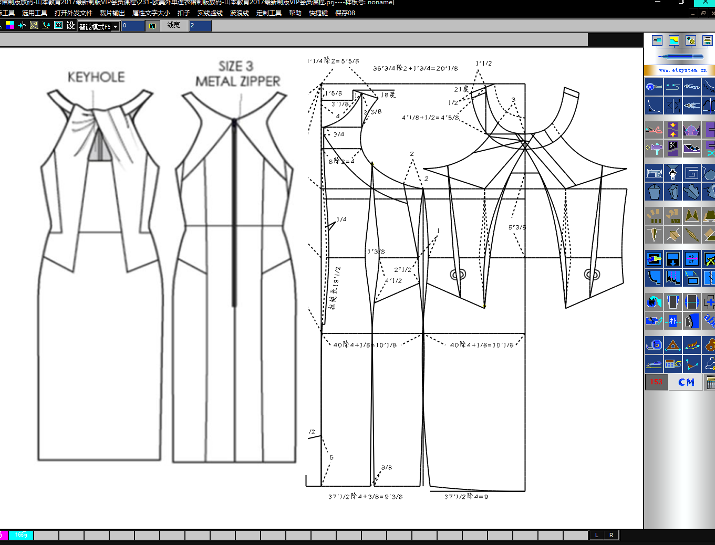Image resolution: width=715 pixels, height=545 pixels.
Task: Click the 线宽 value field showing 2
Action: pos(201,26)
